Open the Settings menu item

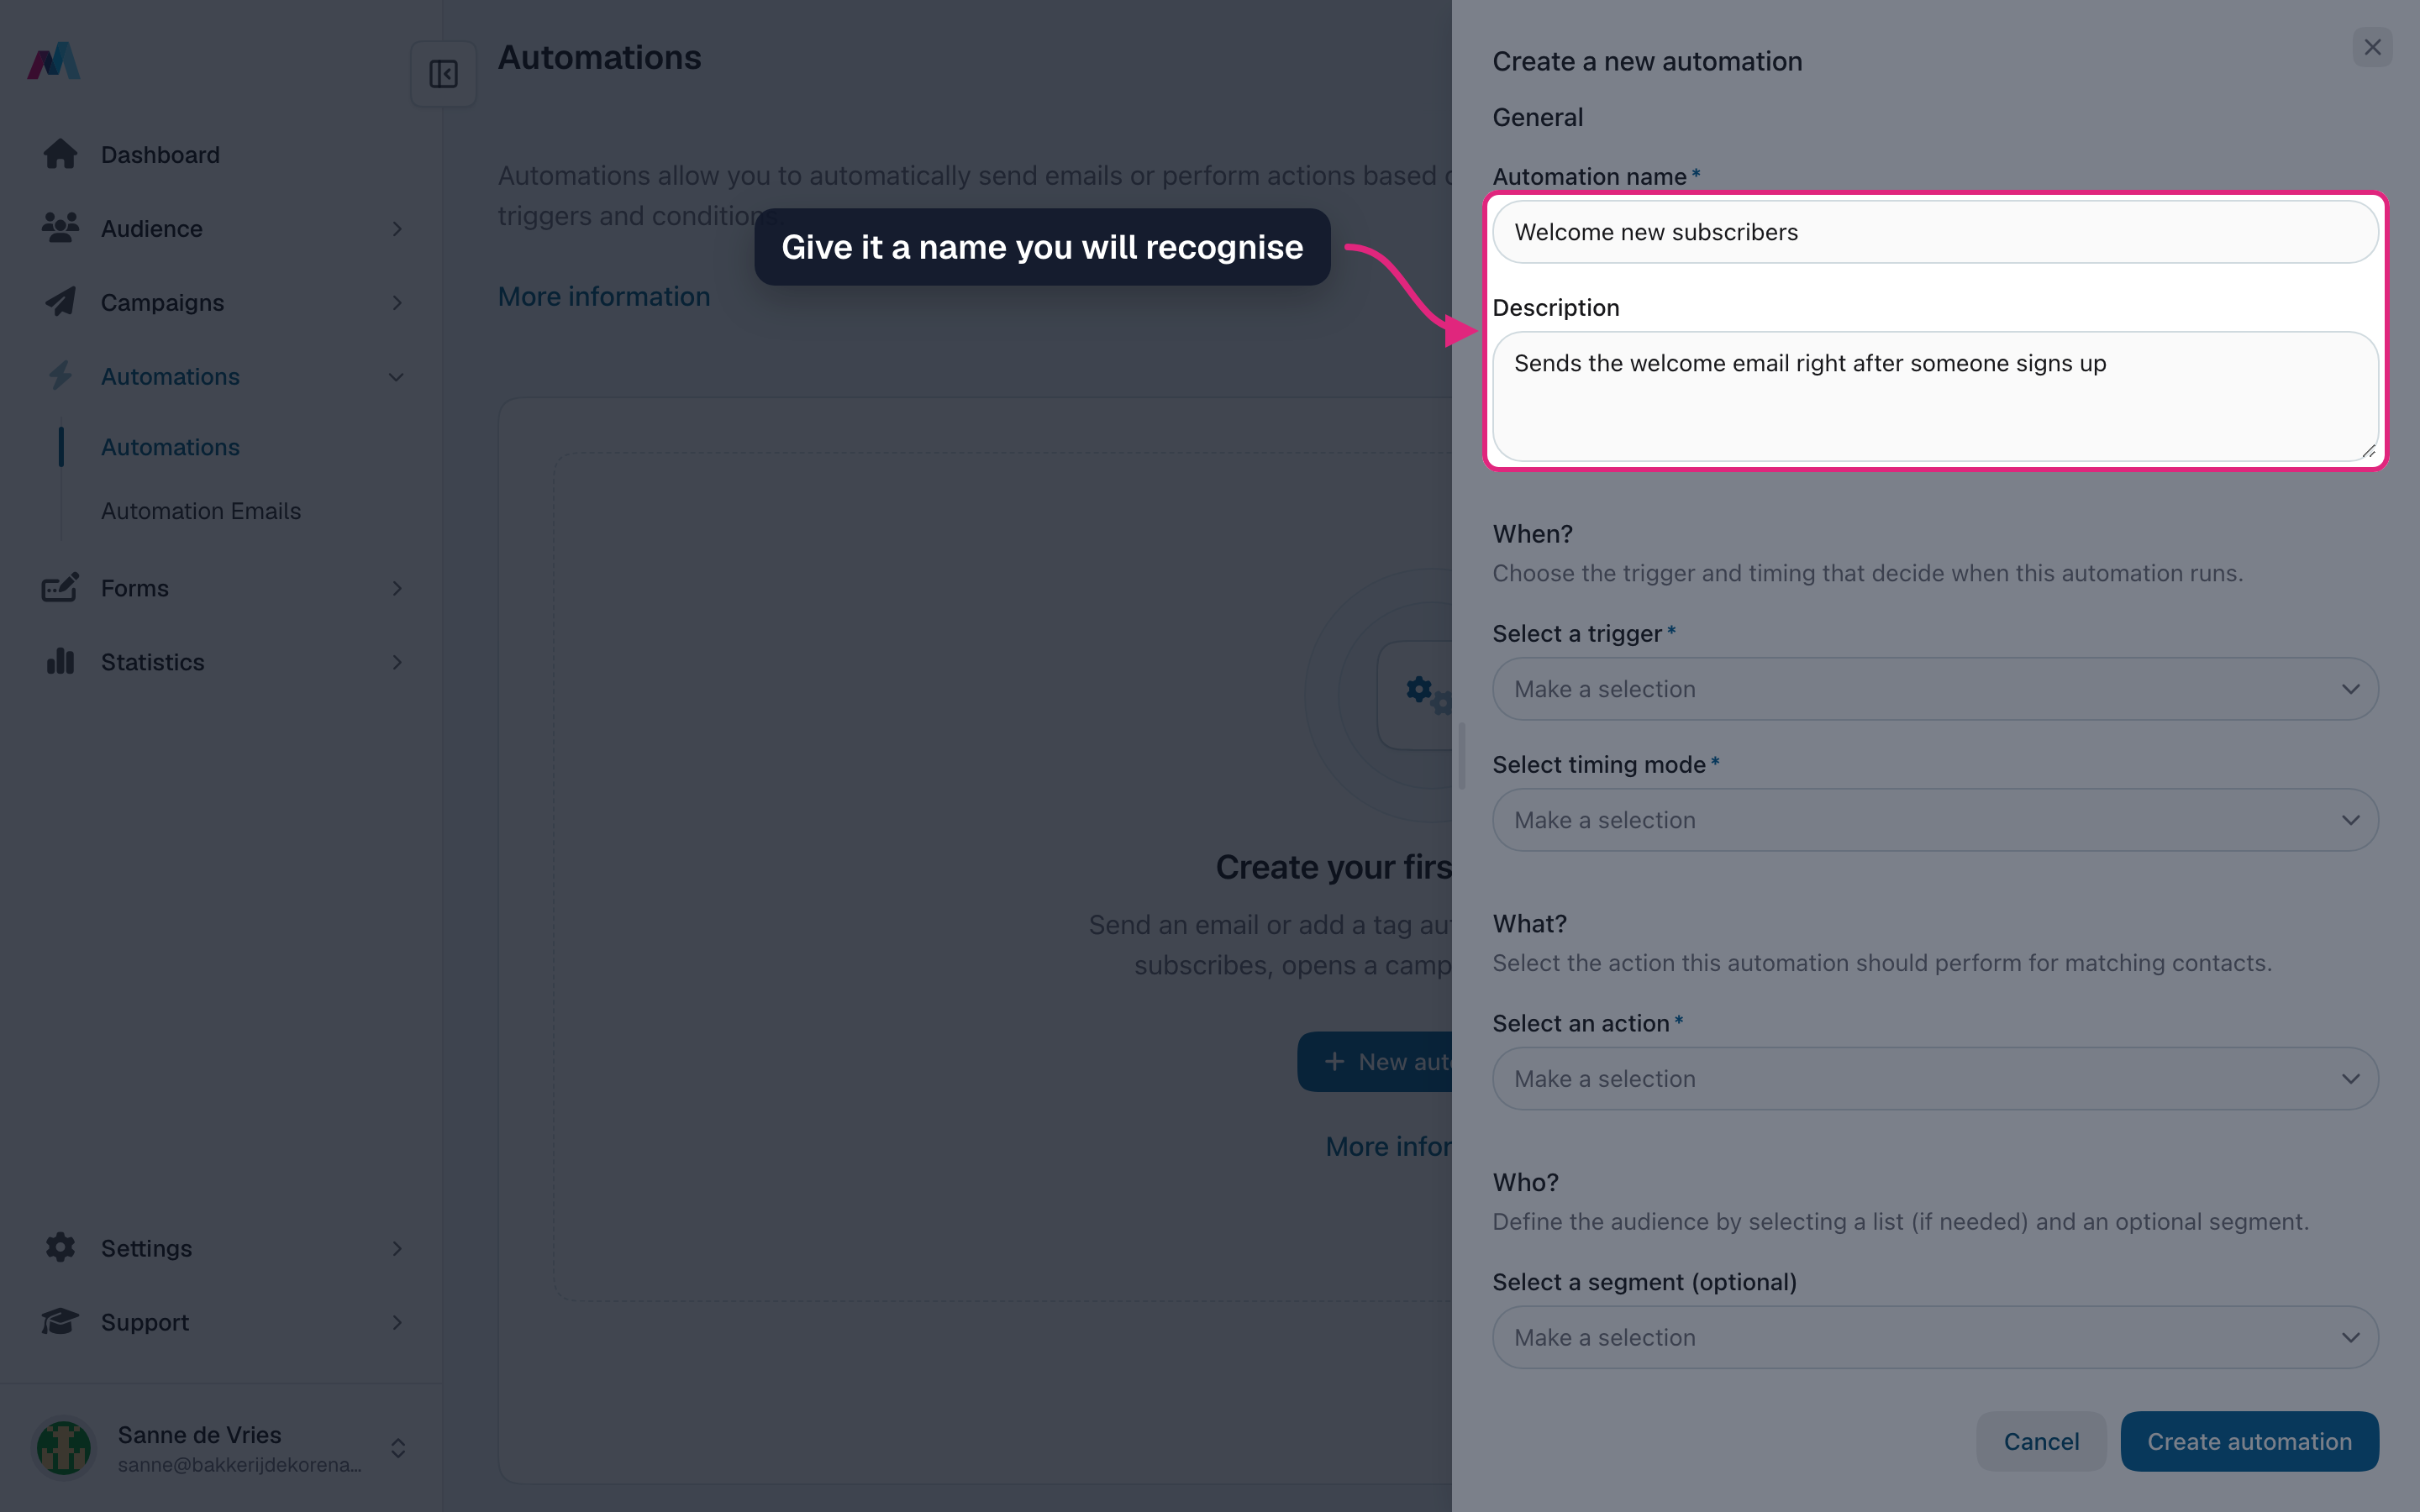[222, 1248]
